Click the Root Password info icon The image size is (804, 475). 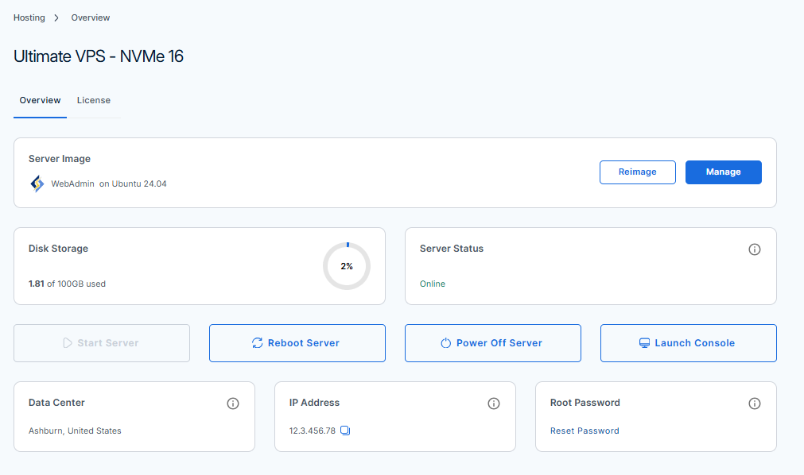pos(754,404)
